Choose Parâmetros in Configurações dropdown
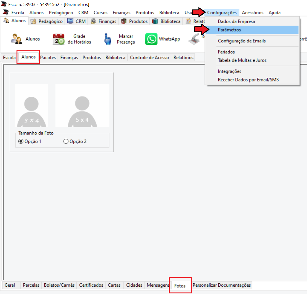Image resolution: width=307 pixels, height=294 pixels. coord(252,30)
